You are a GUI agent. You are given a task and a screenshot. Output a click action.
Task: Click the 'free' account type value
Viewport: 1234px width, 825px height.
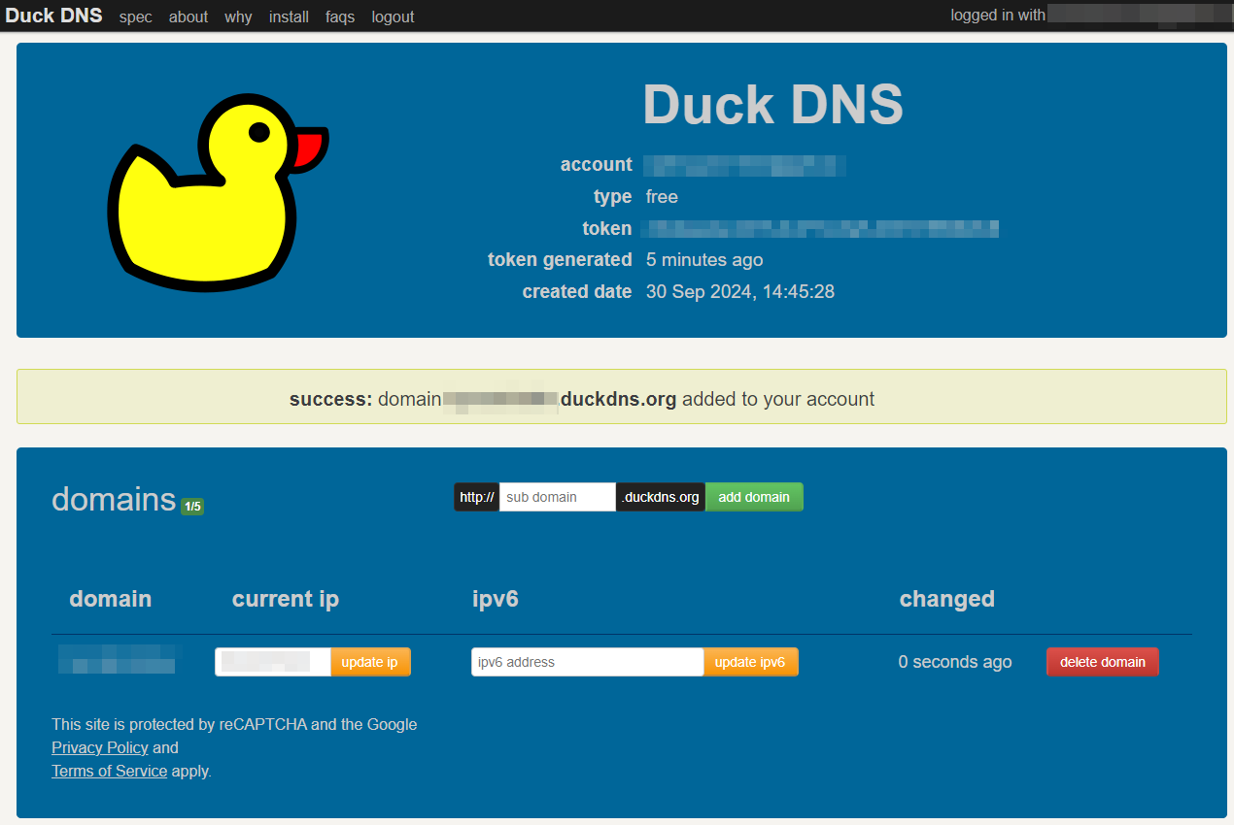point(662,196)
